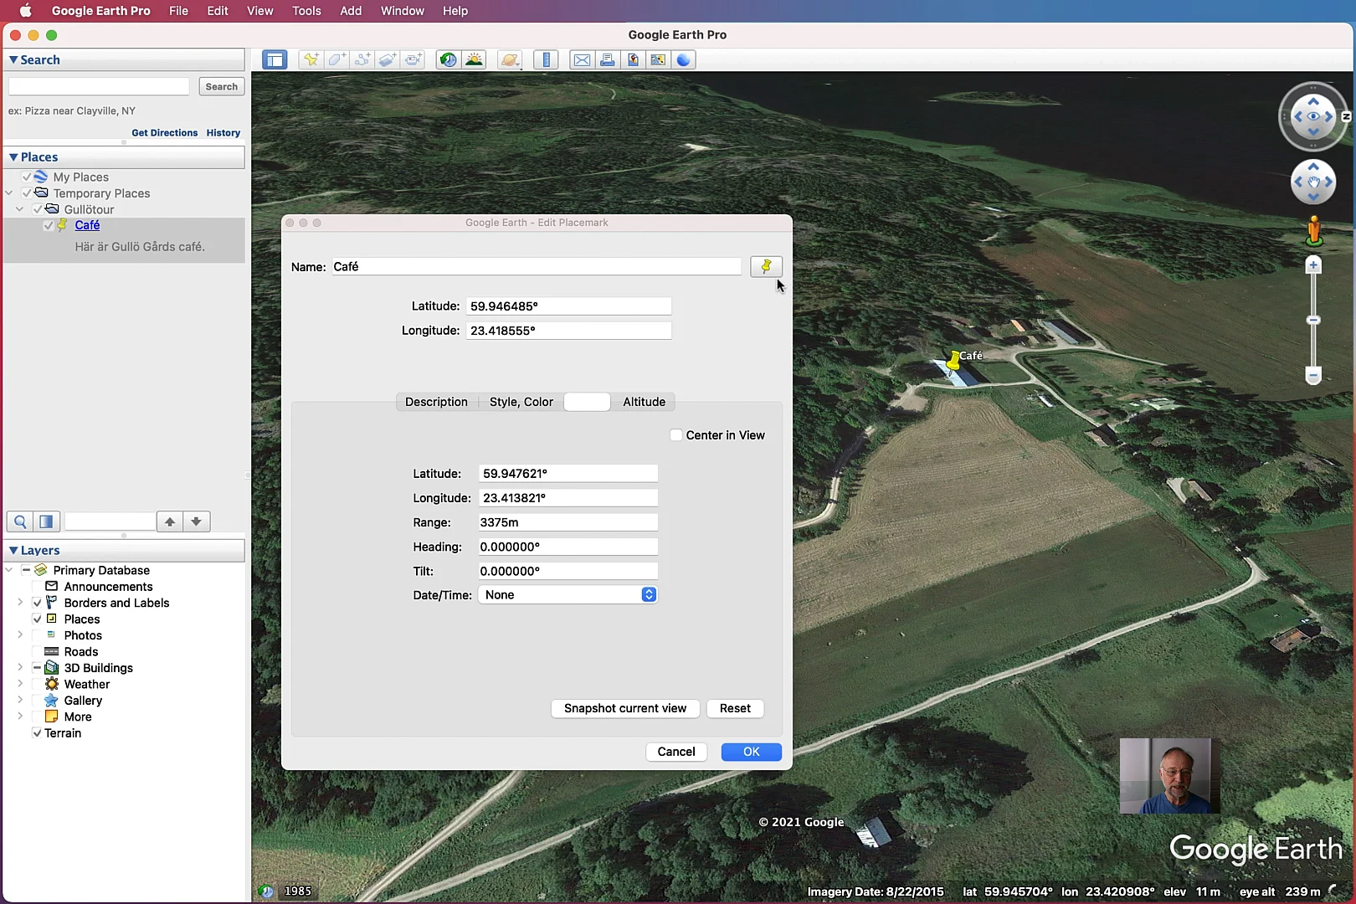Screen dimensions: 1356x904
Task: Expand the 3D Buildings layer group
Action: (20, 667)
